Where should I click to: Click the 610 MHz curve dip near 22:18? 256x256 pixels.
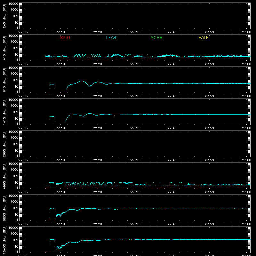90,86
